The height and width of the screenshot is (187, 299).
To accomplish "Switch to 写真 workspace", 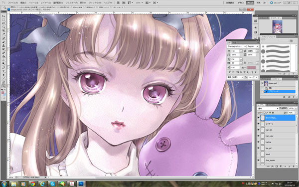I will [x=258, y=3].
